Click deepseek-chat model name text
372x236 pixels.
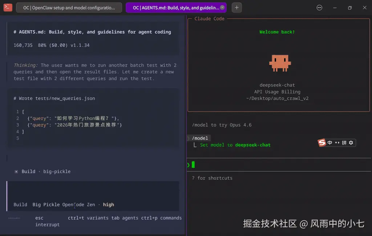[277, 85]
